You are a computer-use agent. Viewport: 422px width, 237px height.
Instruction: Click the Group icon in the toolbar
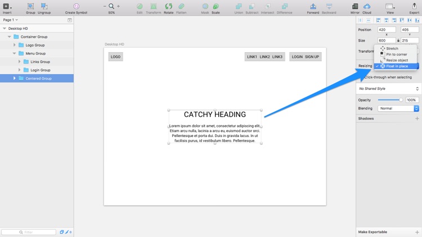tap(30, 6)
